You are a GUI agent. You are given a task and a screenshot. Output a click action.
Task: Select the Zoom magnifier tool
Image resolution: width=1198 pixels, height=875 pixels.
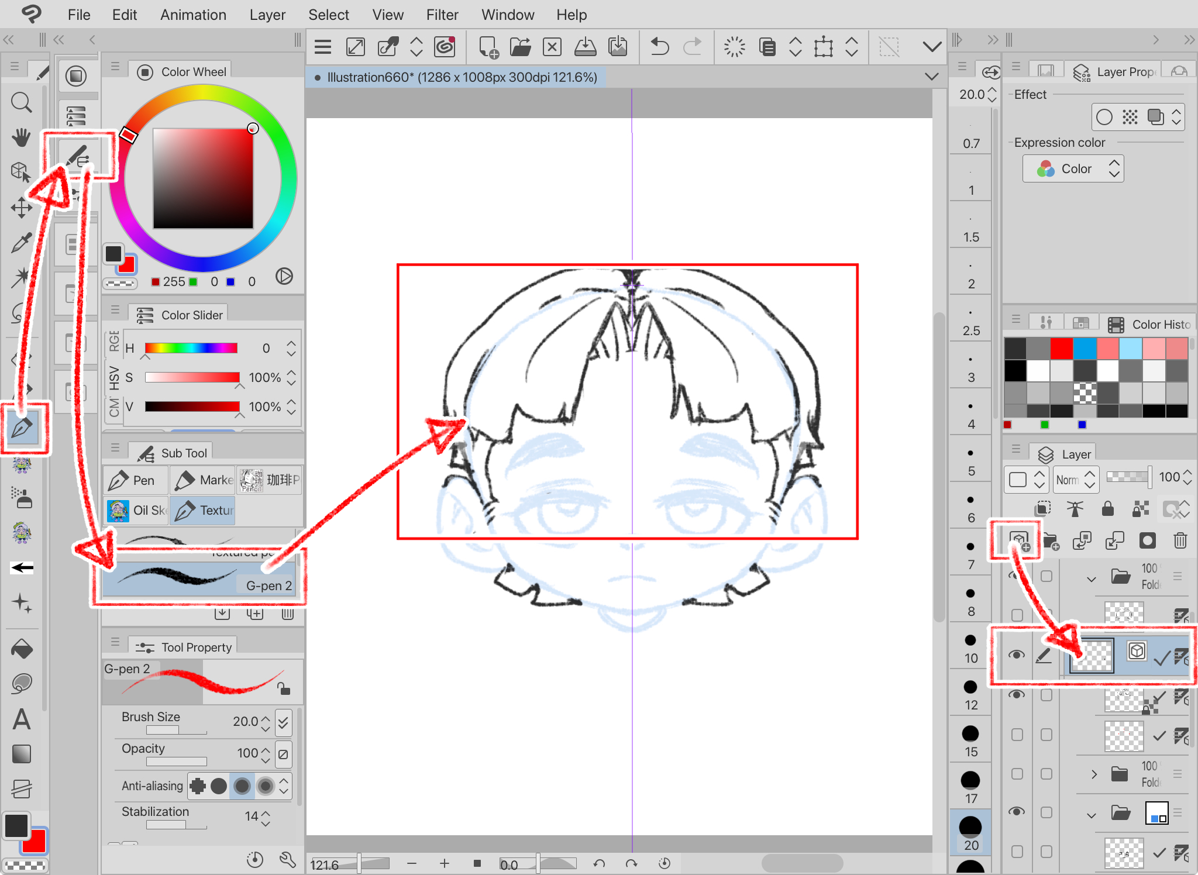point(22,103)
